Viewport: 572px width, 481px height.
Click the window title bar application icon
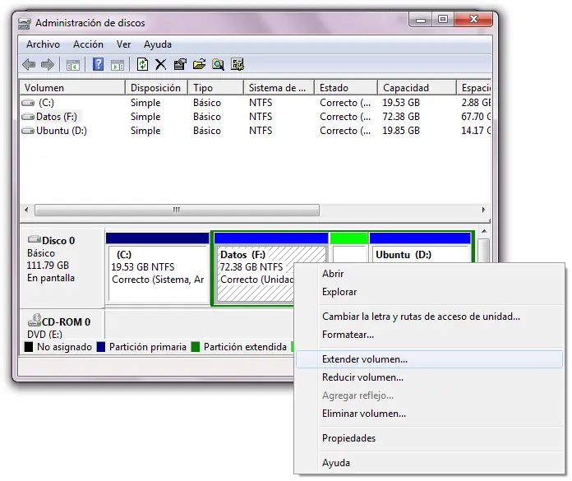point(25,24)
